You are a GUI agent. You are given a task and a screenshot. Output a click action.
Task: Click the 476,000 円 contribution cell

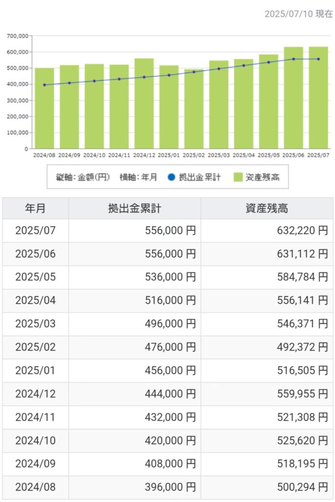pos(134,347)
